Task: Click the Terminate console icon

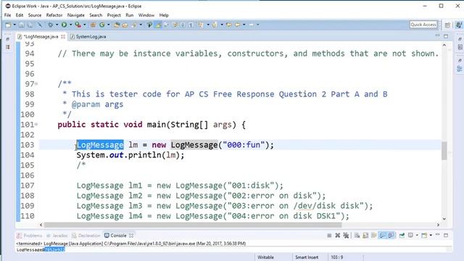Action: point(329,236)
